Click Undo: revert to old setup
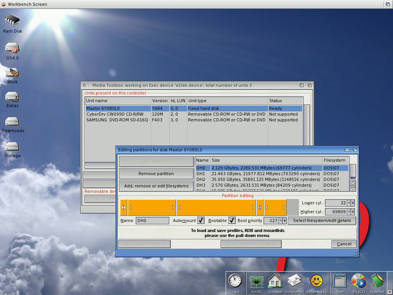Viewport: 393px width, 295px height. (251, 244)
